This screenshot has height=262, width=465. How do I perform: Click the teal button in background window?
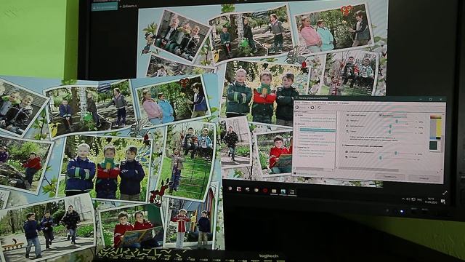tap(105, 7)
